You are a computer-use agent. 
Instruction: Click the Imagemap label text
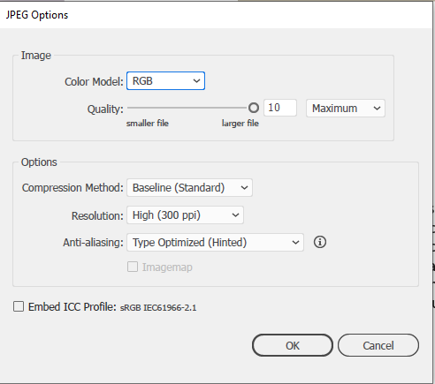167,267
